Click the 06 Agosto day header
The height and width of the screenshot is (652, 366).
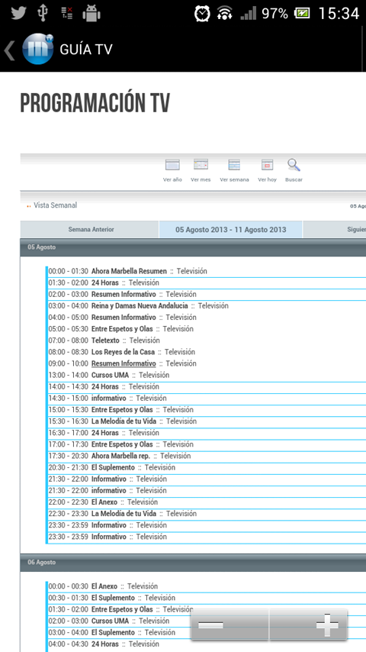(193, 562)
